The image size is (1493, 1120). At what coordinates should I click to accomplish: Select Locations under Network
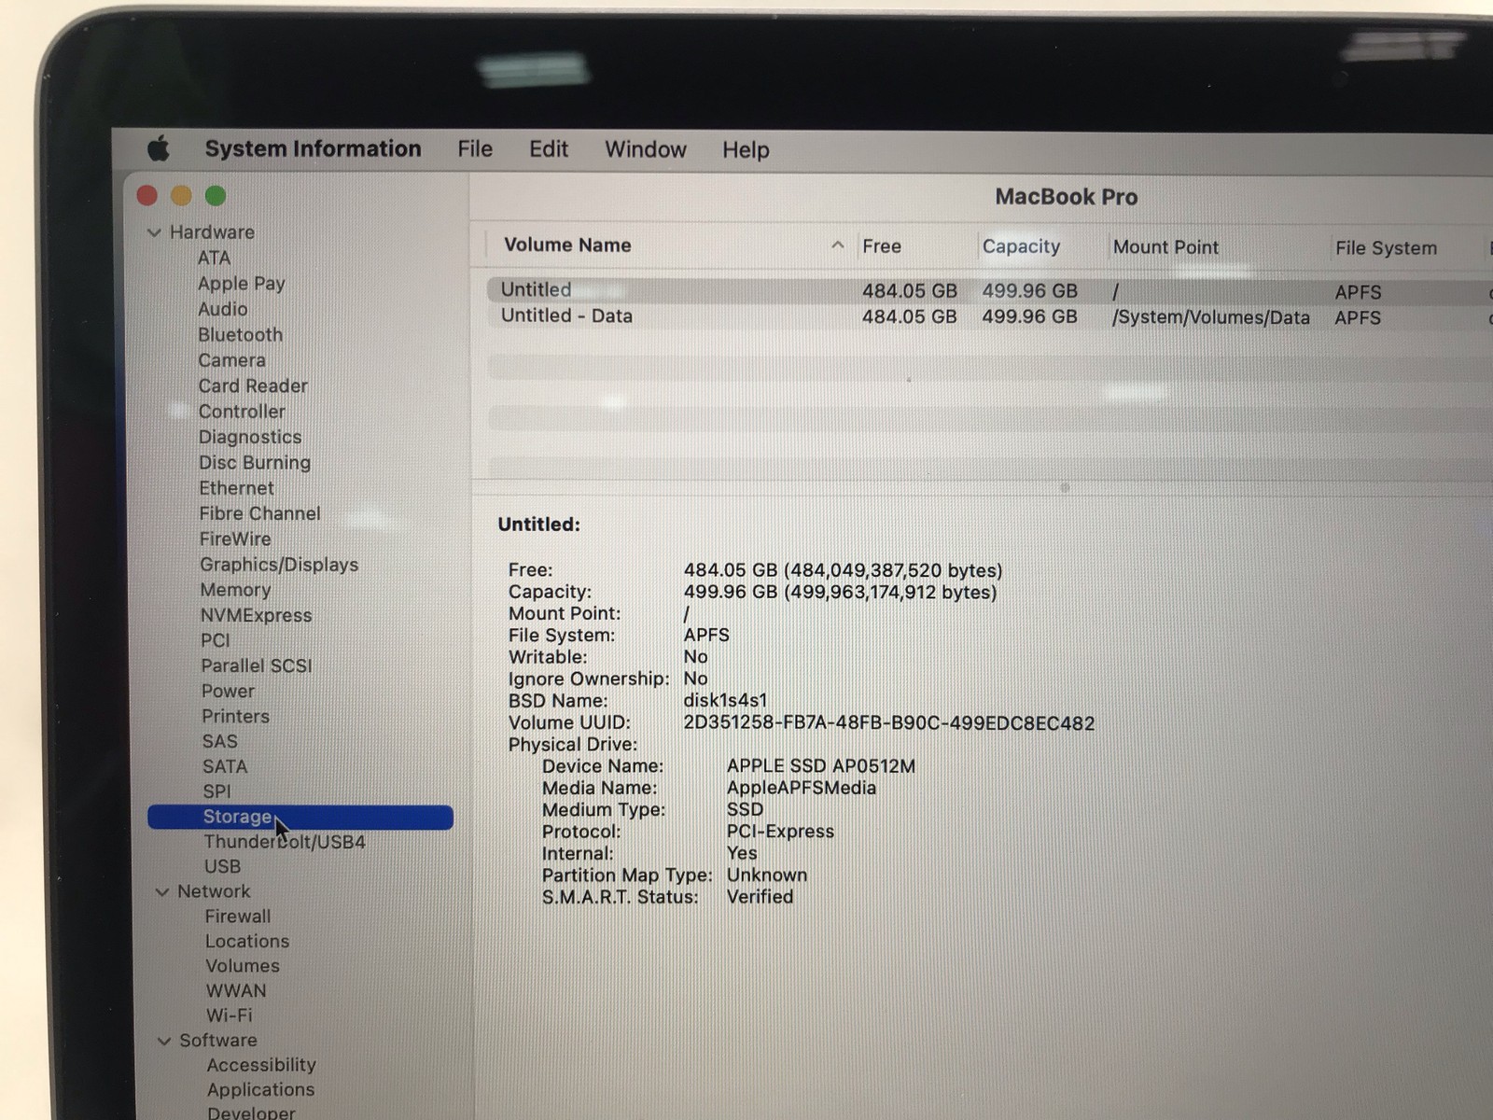[x=247, y=942]
